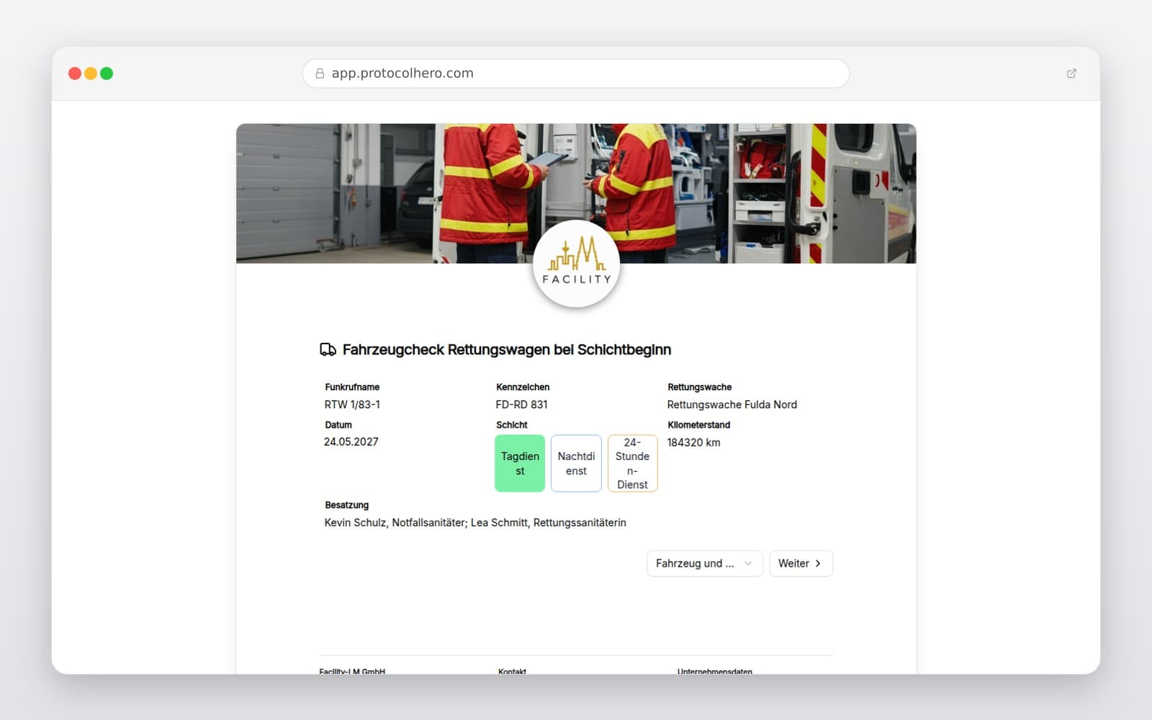Click the truck icon beside the form title
Image resolution: width=1152 pixels, height=720 pixels.
pyautogui.click(x=328, y=350)
